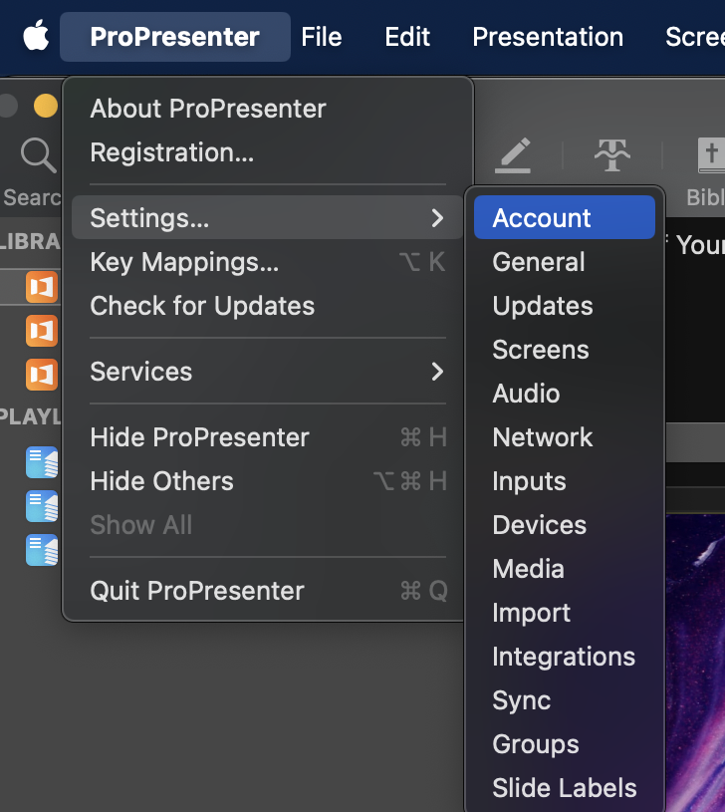The image size is (725, 812).
Task: Open the Presentation menu
Action: click(548, 37)
